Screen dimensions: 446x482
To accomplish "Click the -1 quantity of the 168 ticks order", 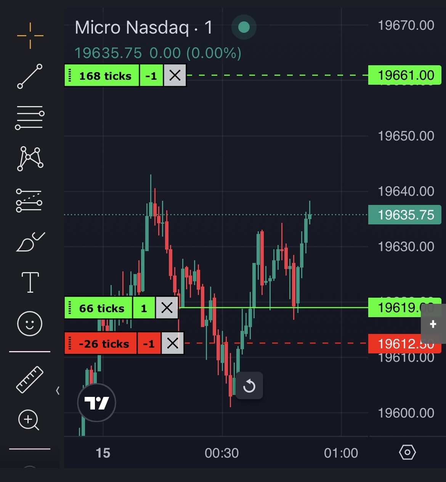I will click(x=151, y=76).
